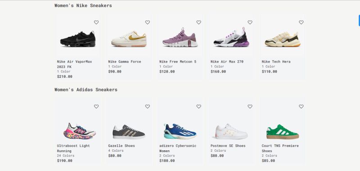Add Nike Free Metcon 5 to wishlist
The image size is (360, 171).
point(198,22)
